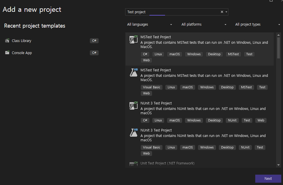283x185 pixels.
Task: Select the Unit Test Project (.NET Framework) title
Action: [167, 163]
